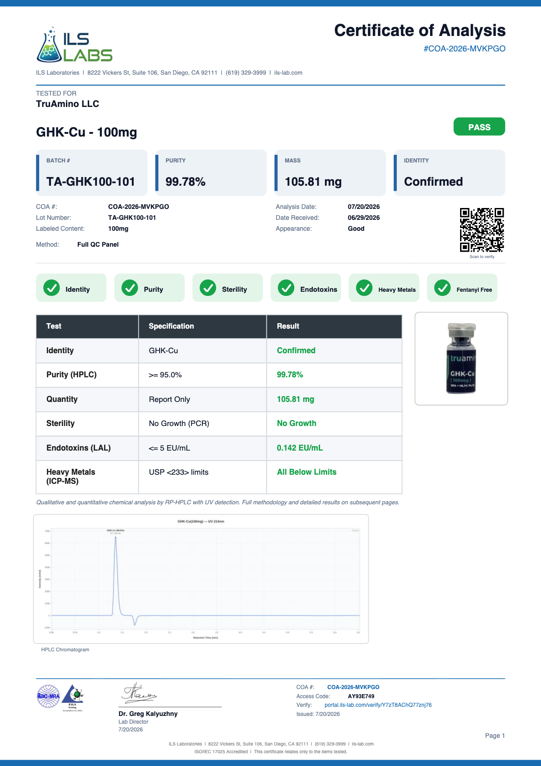Click the Certificate of Analysis title

pos(420,30)
